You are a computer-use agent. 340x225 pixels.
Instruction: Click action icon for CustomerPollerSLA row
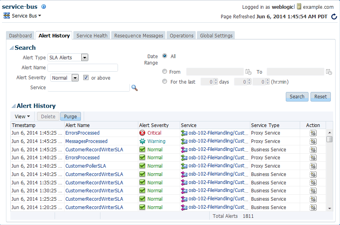pyautogui.click(x=313, y=166)
